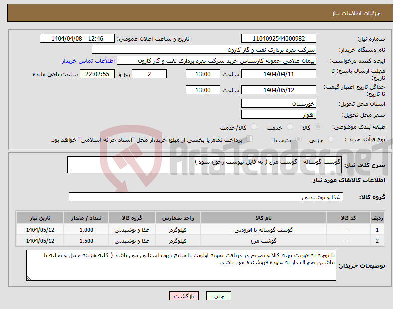Click the announcement date field 1404/04/08 - 12:46
The width and height of the screenshot is (393, 309).
click(x=77, y=39)
